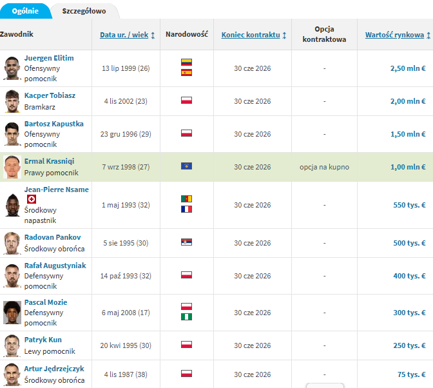Open Ermal Krasniqi player profile

click(49, 161)
